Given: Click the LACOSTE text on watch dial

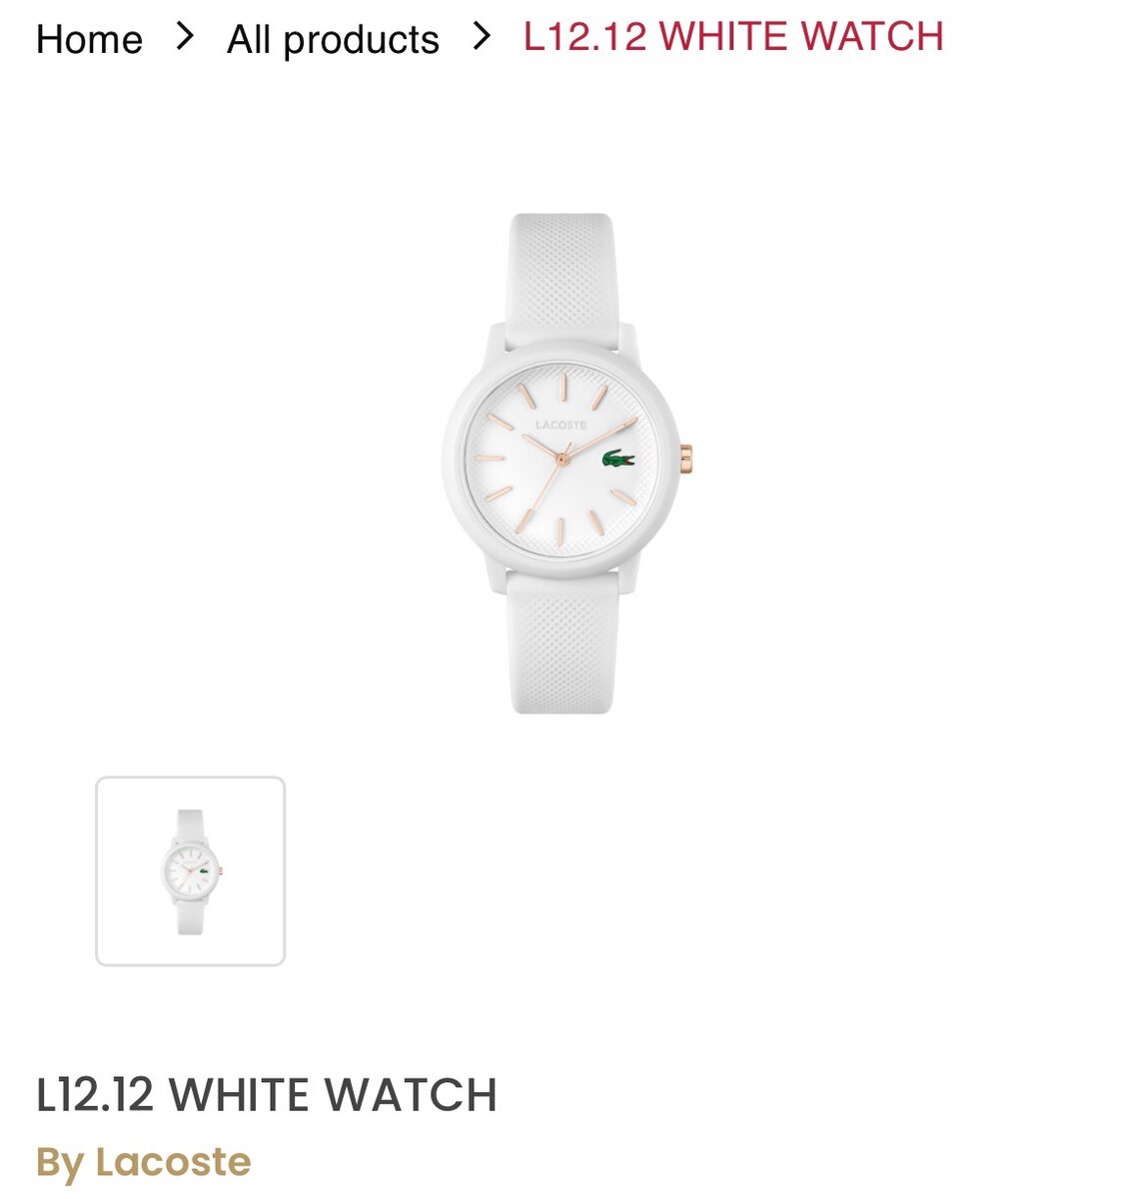Looking at the screenshot, I should [561, 426].
